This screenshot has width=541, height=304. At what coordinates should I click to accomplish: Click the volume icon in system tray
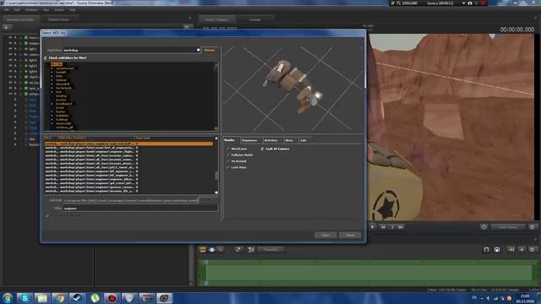[x=489, y=298]
